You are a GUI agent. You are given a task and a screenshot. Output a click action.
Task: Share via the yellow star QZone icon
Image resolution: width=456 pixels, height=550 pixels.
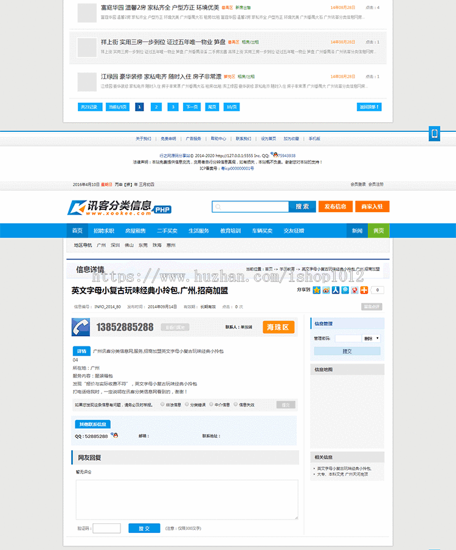tap(316, 290)
